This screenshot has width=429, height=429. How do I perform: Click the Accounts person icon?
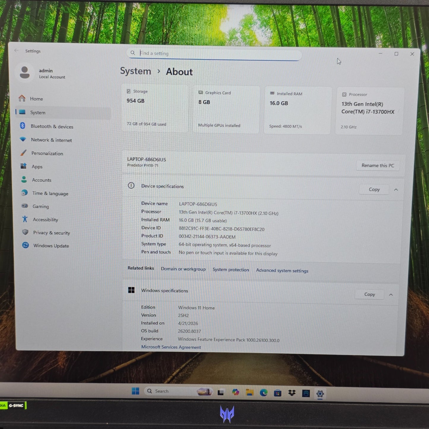24,179
